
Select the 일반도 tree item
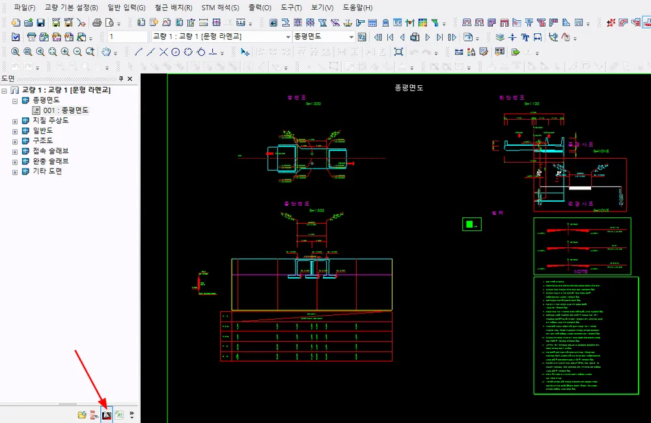(x=43, y=131)
